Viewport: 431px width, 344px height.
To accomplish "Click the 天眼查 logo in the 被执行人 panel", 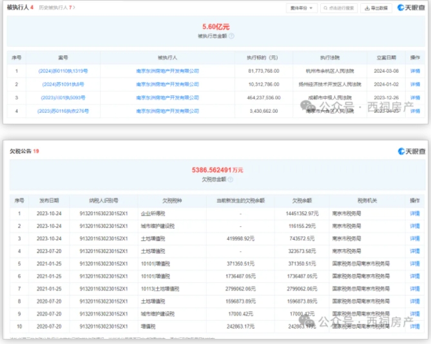I will coord(411,8).
